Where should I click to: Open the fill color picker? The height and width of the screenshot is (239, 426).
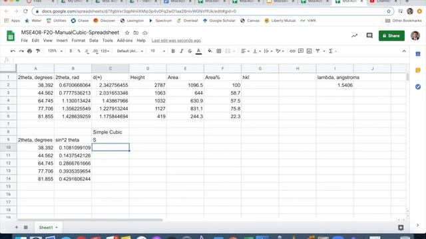coord(210,51)
